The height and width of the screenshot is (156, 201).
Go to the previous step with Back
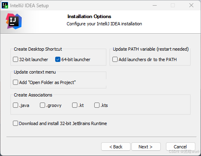(x=116, y=147)
